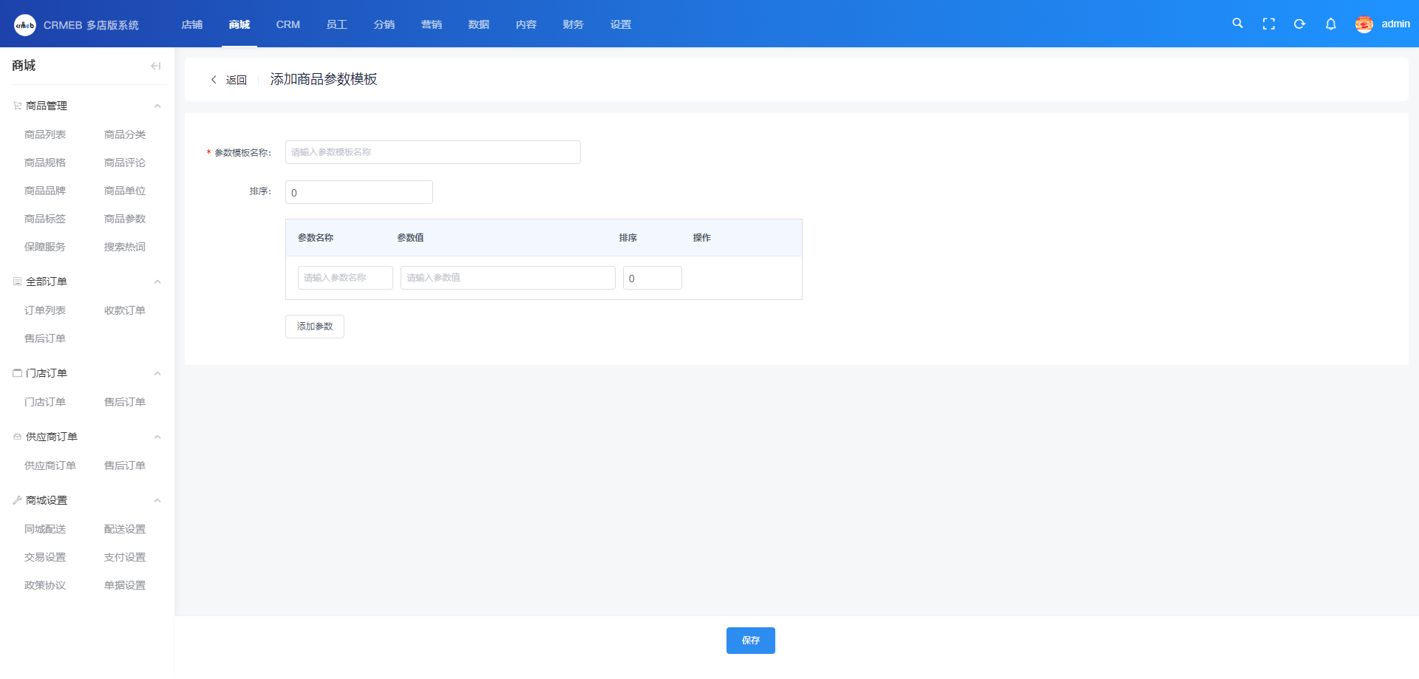Go to 商品参数 in sidebar
Screen dimensions: 1419x679
click(125, 219)
